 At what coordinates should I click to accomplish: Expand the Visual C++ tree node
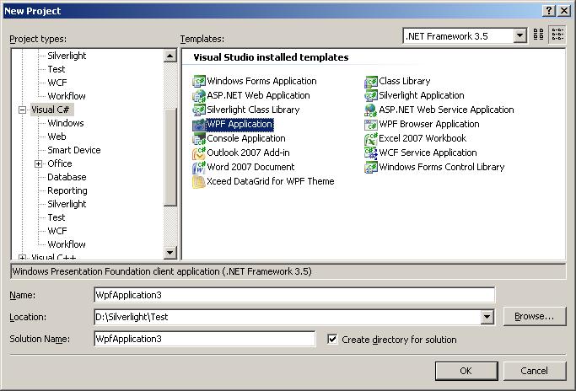pos(23,258)
